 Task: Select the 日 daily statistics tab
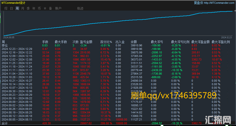coord(11,8)
